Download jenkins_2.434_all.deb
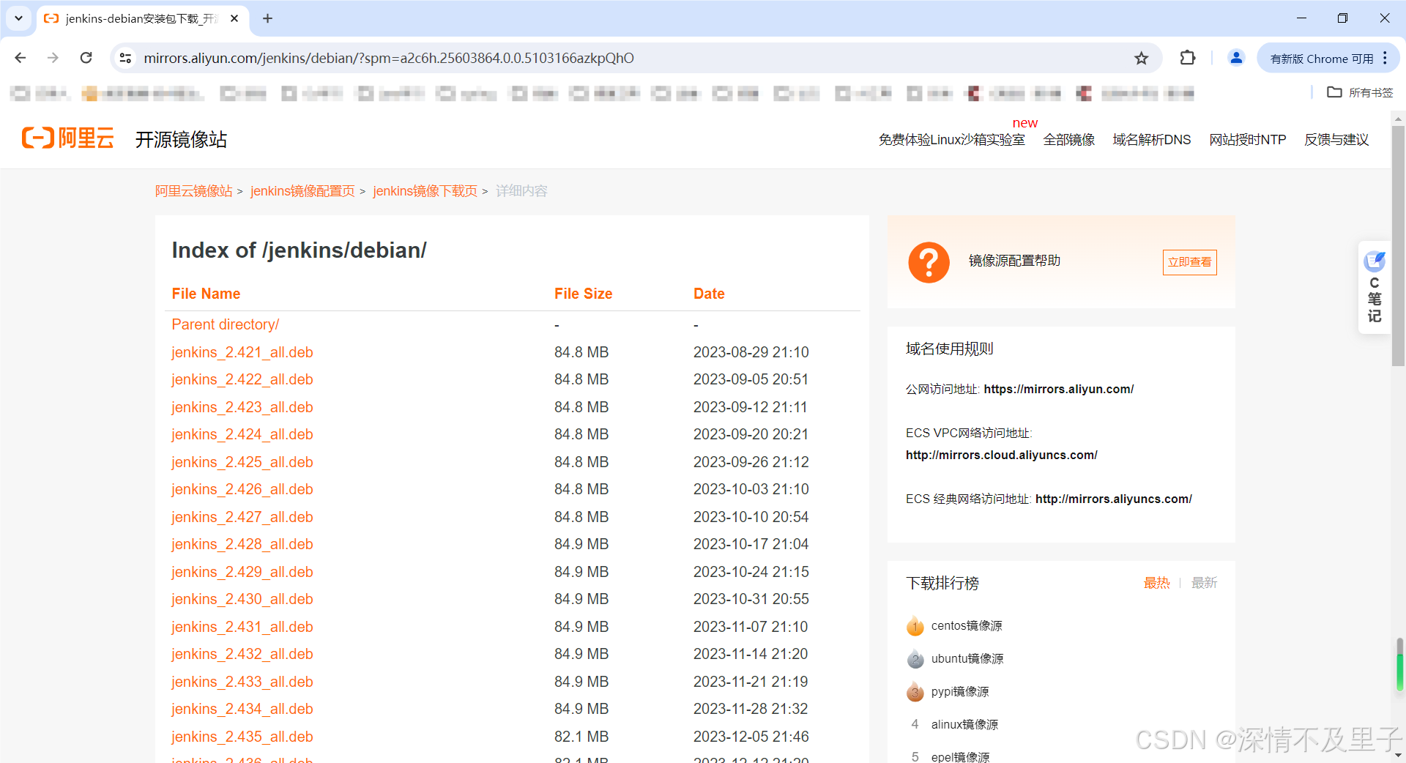 [242, 709]
